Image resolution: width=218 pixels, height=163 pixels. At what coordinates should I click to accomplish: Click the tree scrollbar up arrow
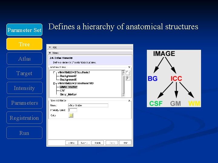pos(123,72)
